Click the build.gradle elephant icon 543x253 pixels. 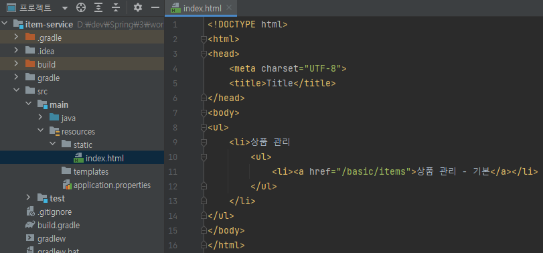(x=30, y=225)
